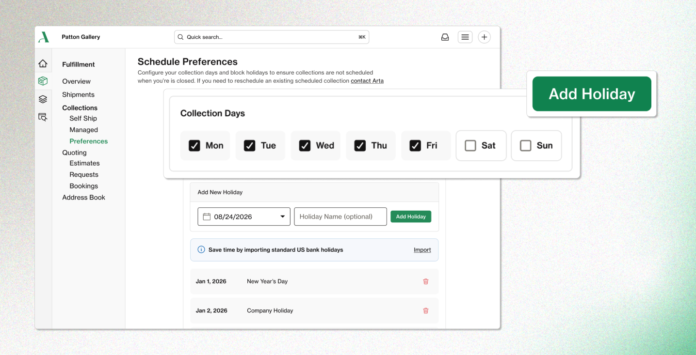
Task: Focus the Holiday Name input field
Action: click(340, 216)
